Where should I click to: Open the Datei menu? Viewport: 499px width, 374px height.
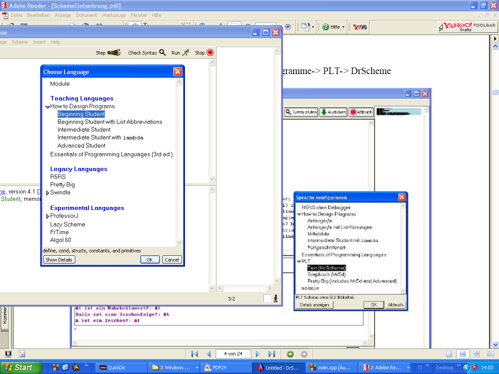16,15
